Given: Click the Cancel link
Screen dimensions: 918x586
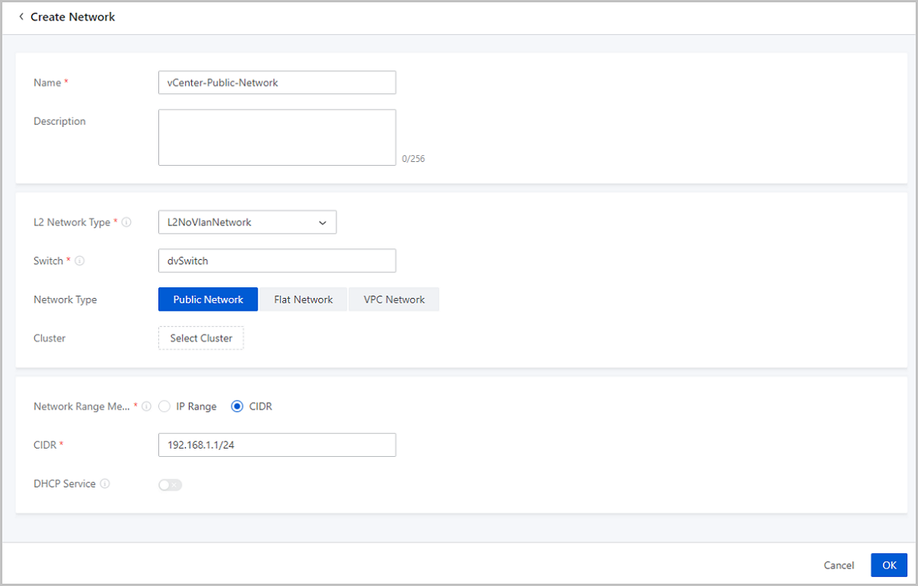Looking at the screenshot, I should (x=838, y=565).
